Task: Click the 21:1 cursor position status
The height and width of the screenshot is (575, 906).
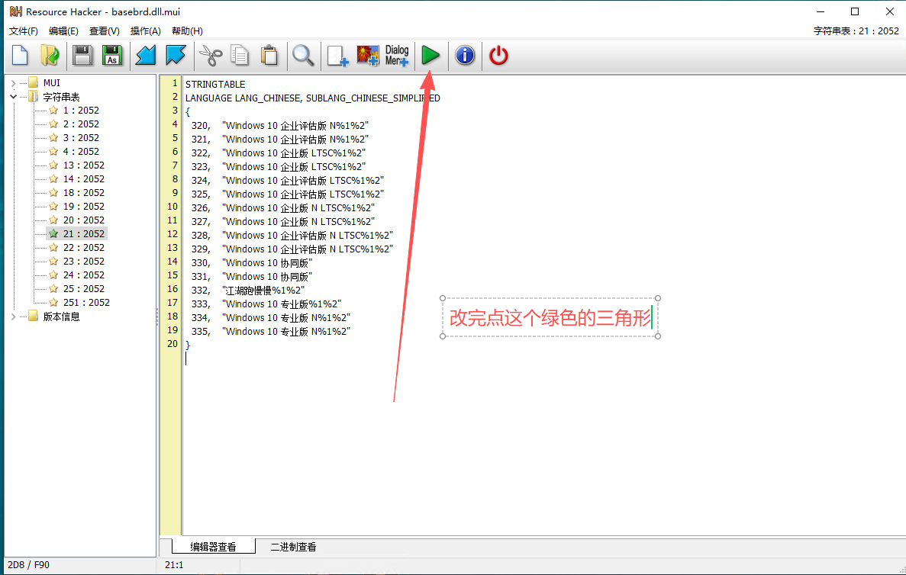Action: [x=174, y=565]
